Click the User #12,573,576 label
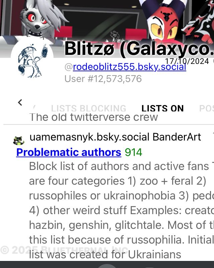This screenshot has width=214, height=268. (103, 79)
